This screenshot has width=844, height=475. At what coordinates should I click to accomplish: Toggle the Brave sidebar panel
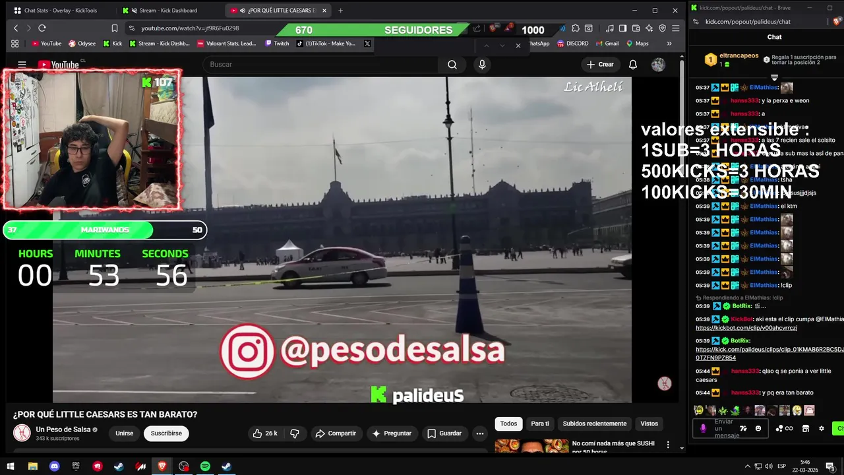623,28
